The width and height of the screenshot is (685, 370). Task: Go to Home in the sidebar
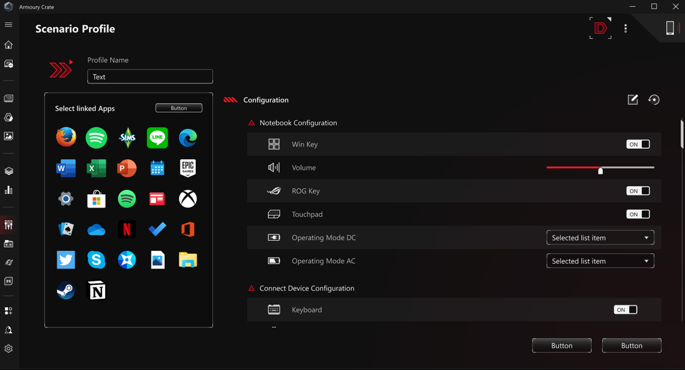coord(8,45)
